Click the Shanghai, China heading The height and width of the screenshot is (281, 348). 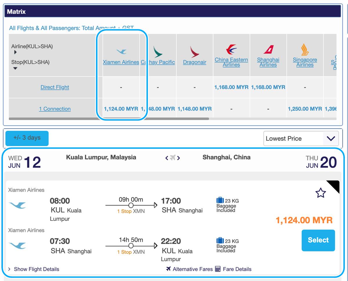point(226,157)
